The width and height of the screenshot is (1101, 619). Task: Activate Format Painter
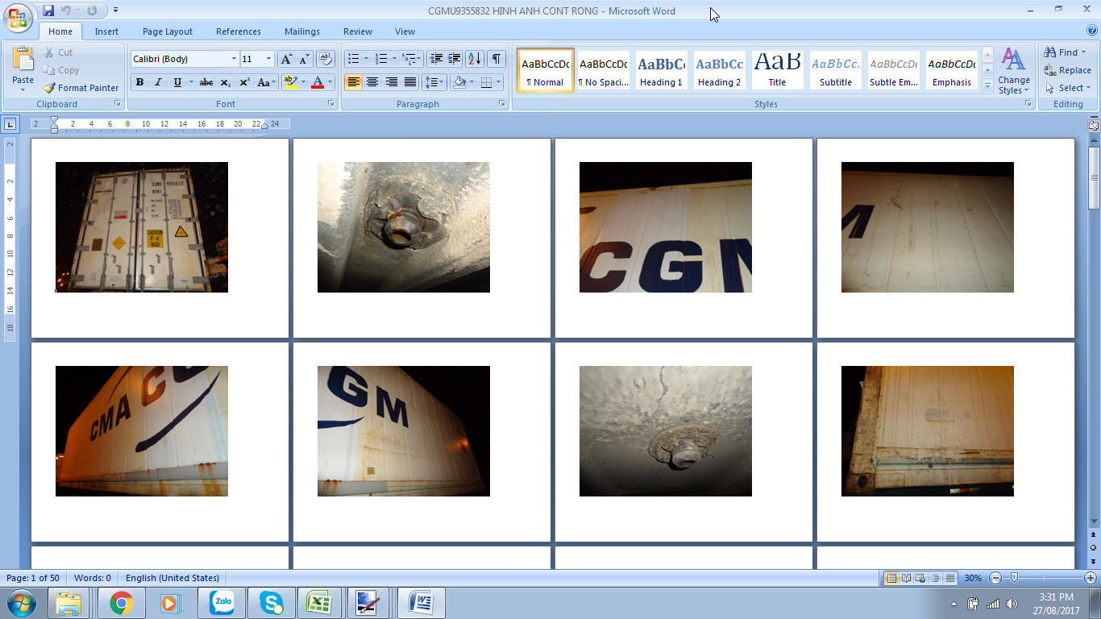click(81, 88)
